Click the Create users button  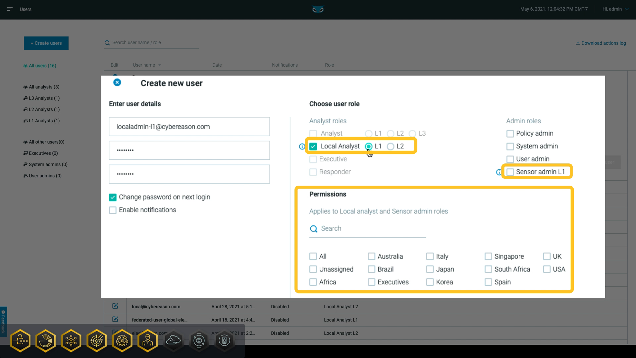[46, 43]
